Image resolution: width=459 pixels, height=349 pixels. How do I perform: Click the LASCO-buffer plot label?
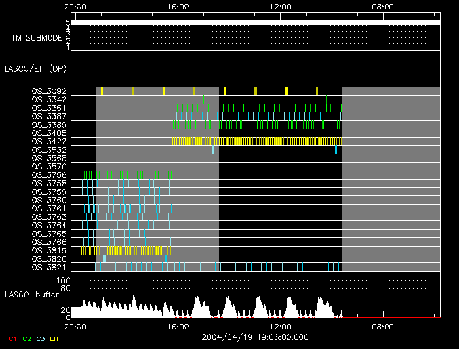coord(31,294)
